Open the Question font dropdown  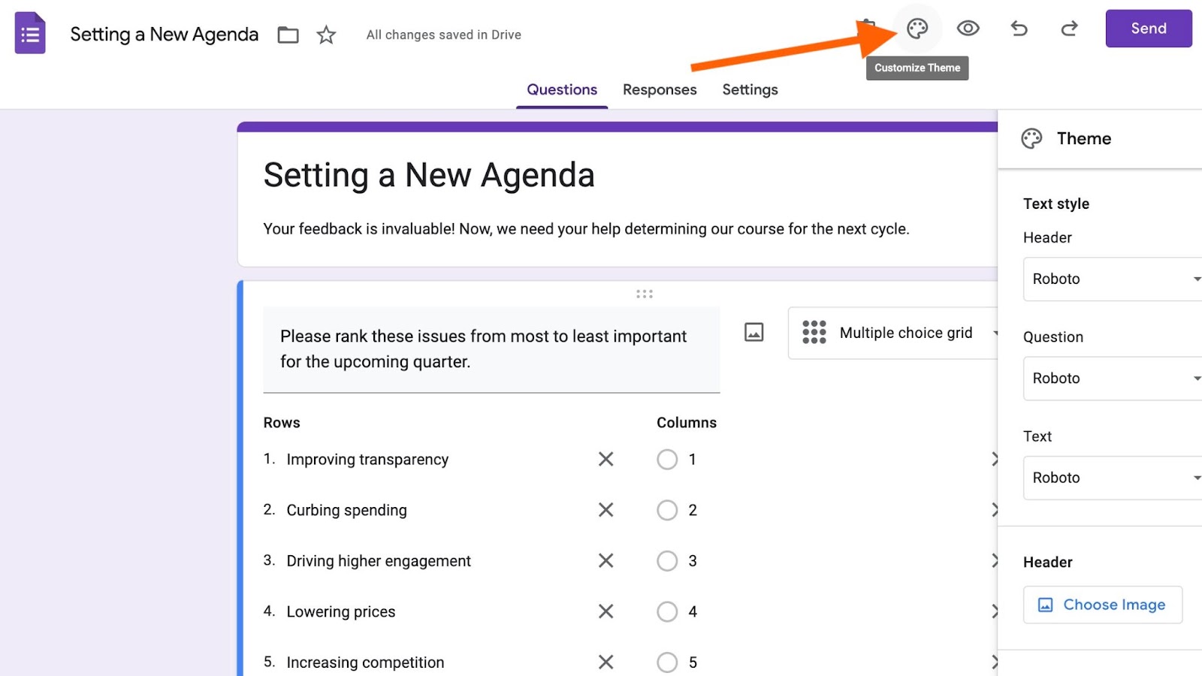1112,379
